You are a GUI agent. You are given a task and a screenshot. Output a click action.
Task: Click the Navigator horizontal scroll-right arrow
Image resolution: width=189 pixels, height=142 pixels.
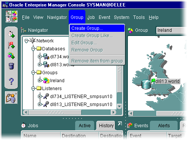[x=113, y=112]
